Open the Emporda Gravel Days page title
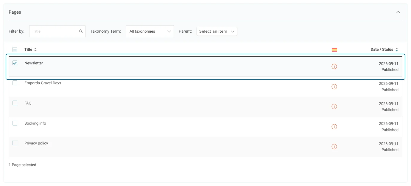 (x=43, y=83)
